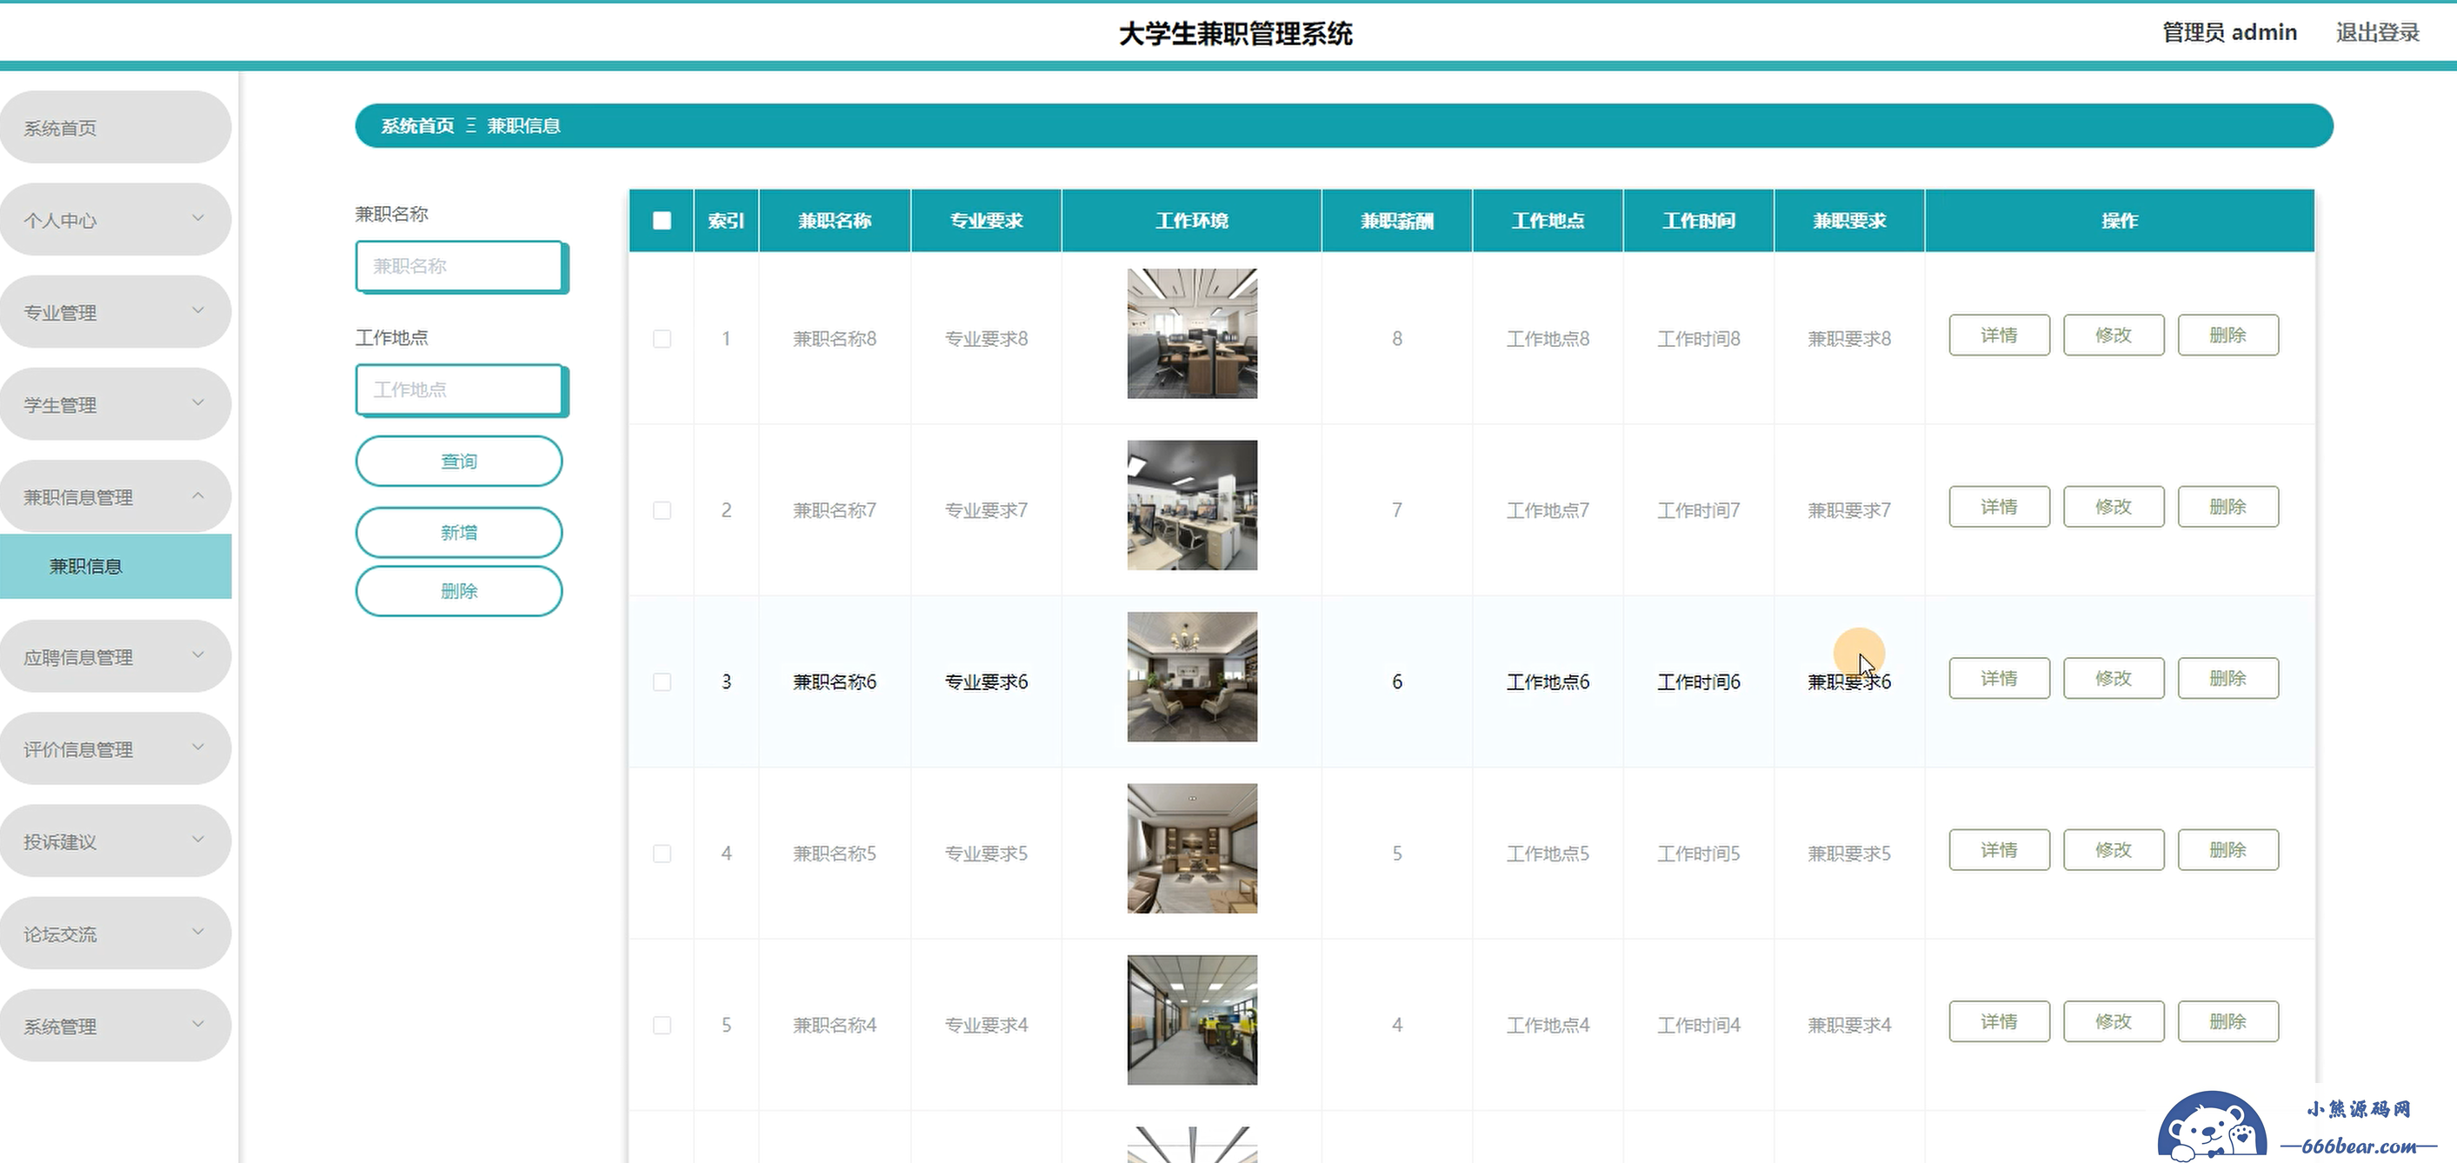This screenshot has height=1163, width=2457.
Task: Click the 大学生兼职管理系统 title
Action: (1235, 33)
